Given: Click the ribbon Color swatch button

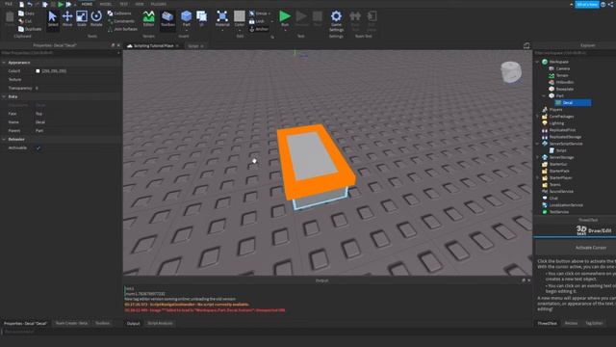Looking at the screenshot, I should [240, 18].
